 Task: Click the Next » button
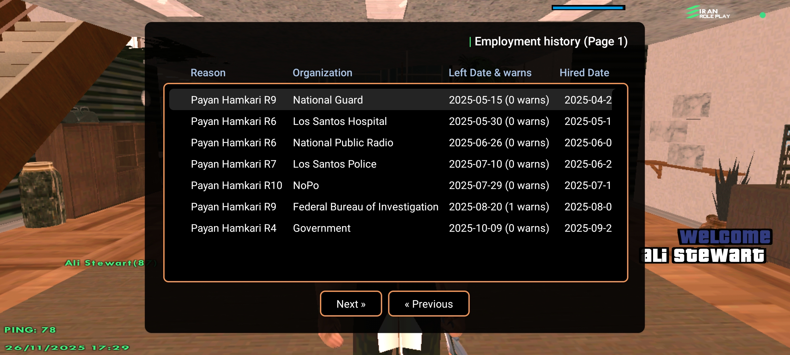[351, 304]
